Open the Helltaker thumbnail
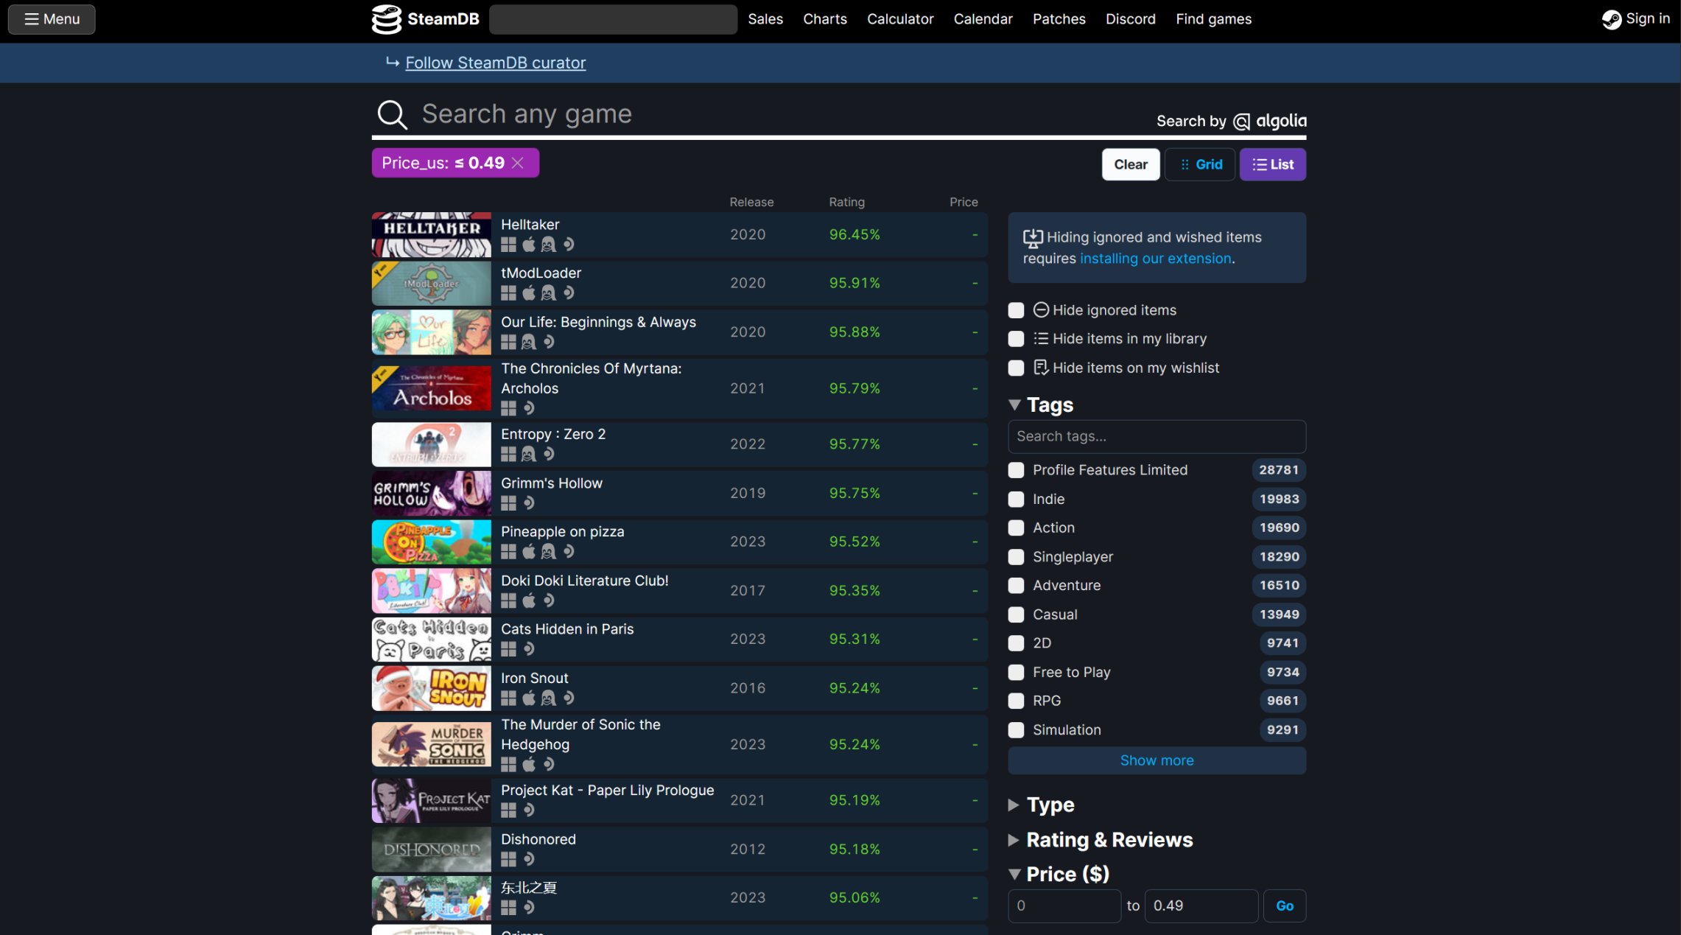Image resolution: width=1681 pixels, height=935 pixels. point(431,235)
